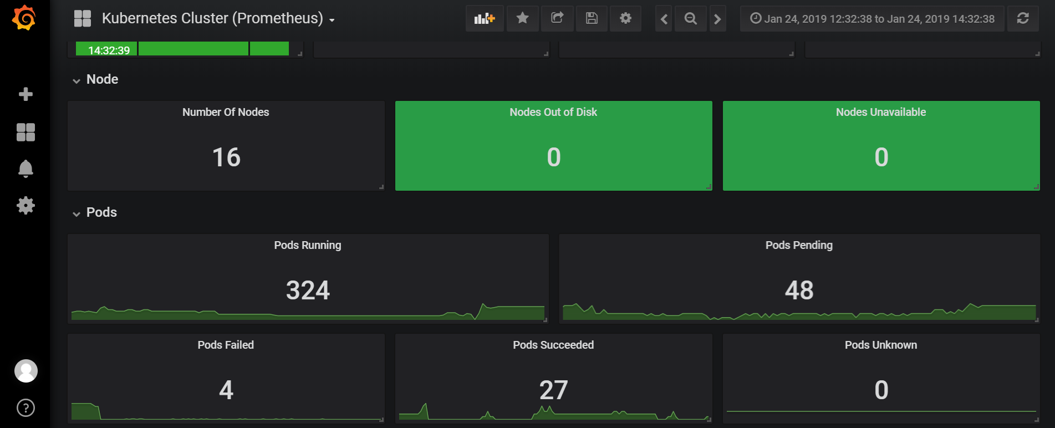Add a new panel to the dashboard

[x=485, y=19]
